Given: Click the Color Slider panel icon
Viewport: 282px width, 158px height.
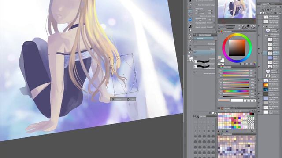Looking at the screenshot, I should coord(222,67).
